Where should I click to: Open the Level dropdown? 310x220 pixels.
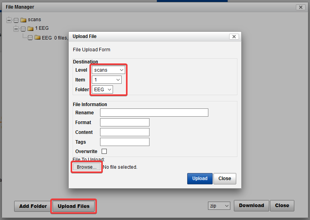point(109,70)
